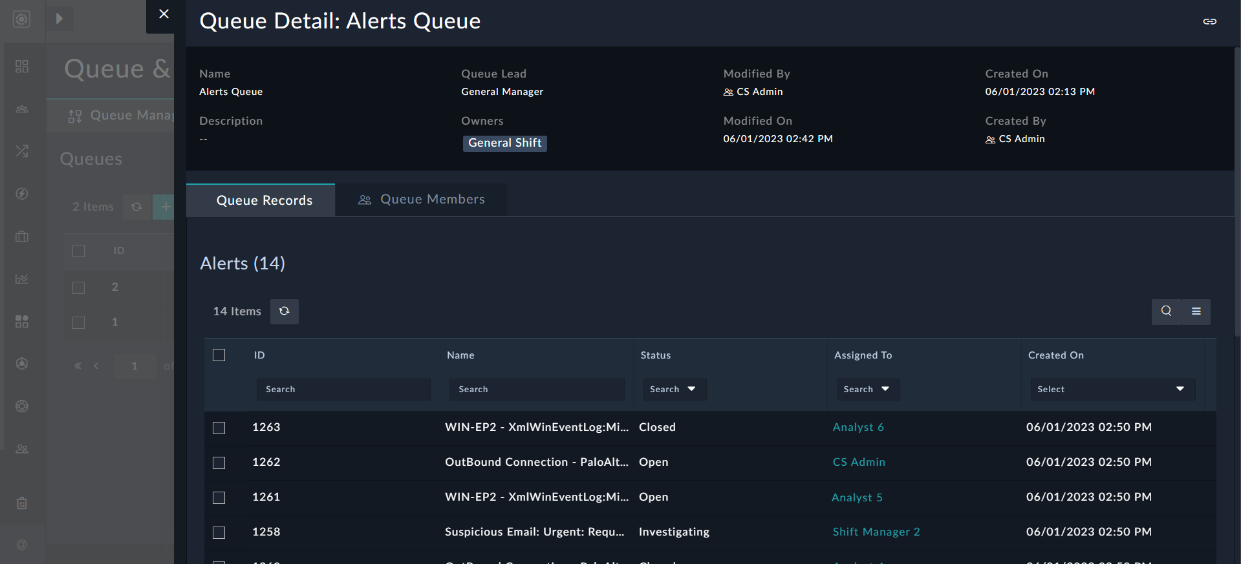Refresh the Alerts records grid
Viewport: 1241px width, 564px height.
[x=284, y=311]
